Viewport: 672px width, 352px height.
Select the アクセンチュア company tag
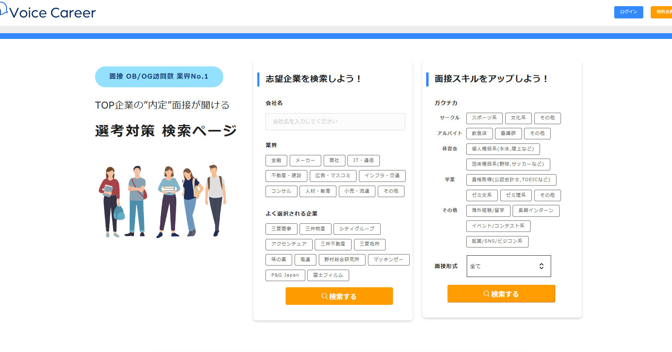[x=288, y=244]
